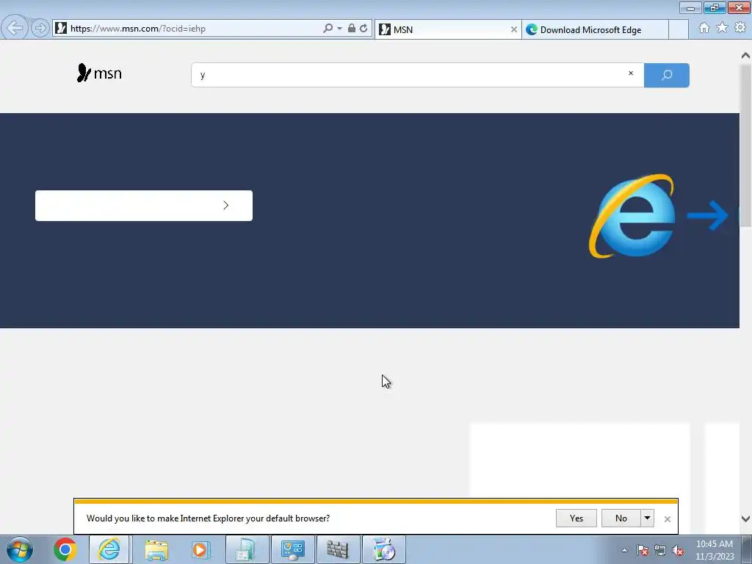Viewport: 752px width, 564px height.
Task: Go back with the browser Back arrow
Action: tap(15, 28)
